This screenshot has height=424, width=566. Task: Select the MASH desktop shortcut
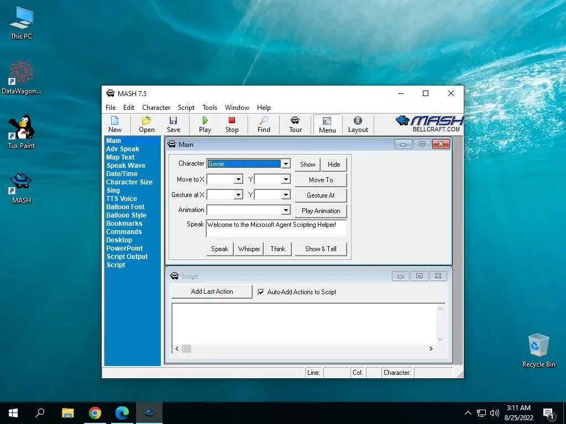[22, 188]
